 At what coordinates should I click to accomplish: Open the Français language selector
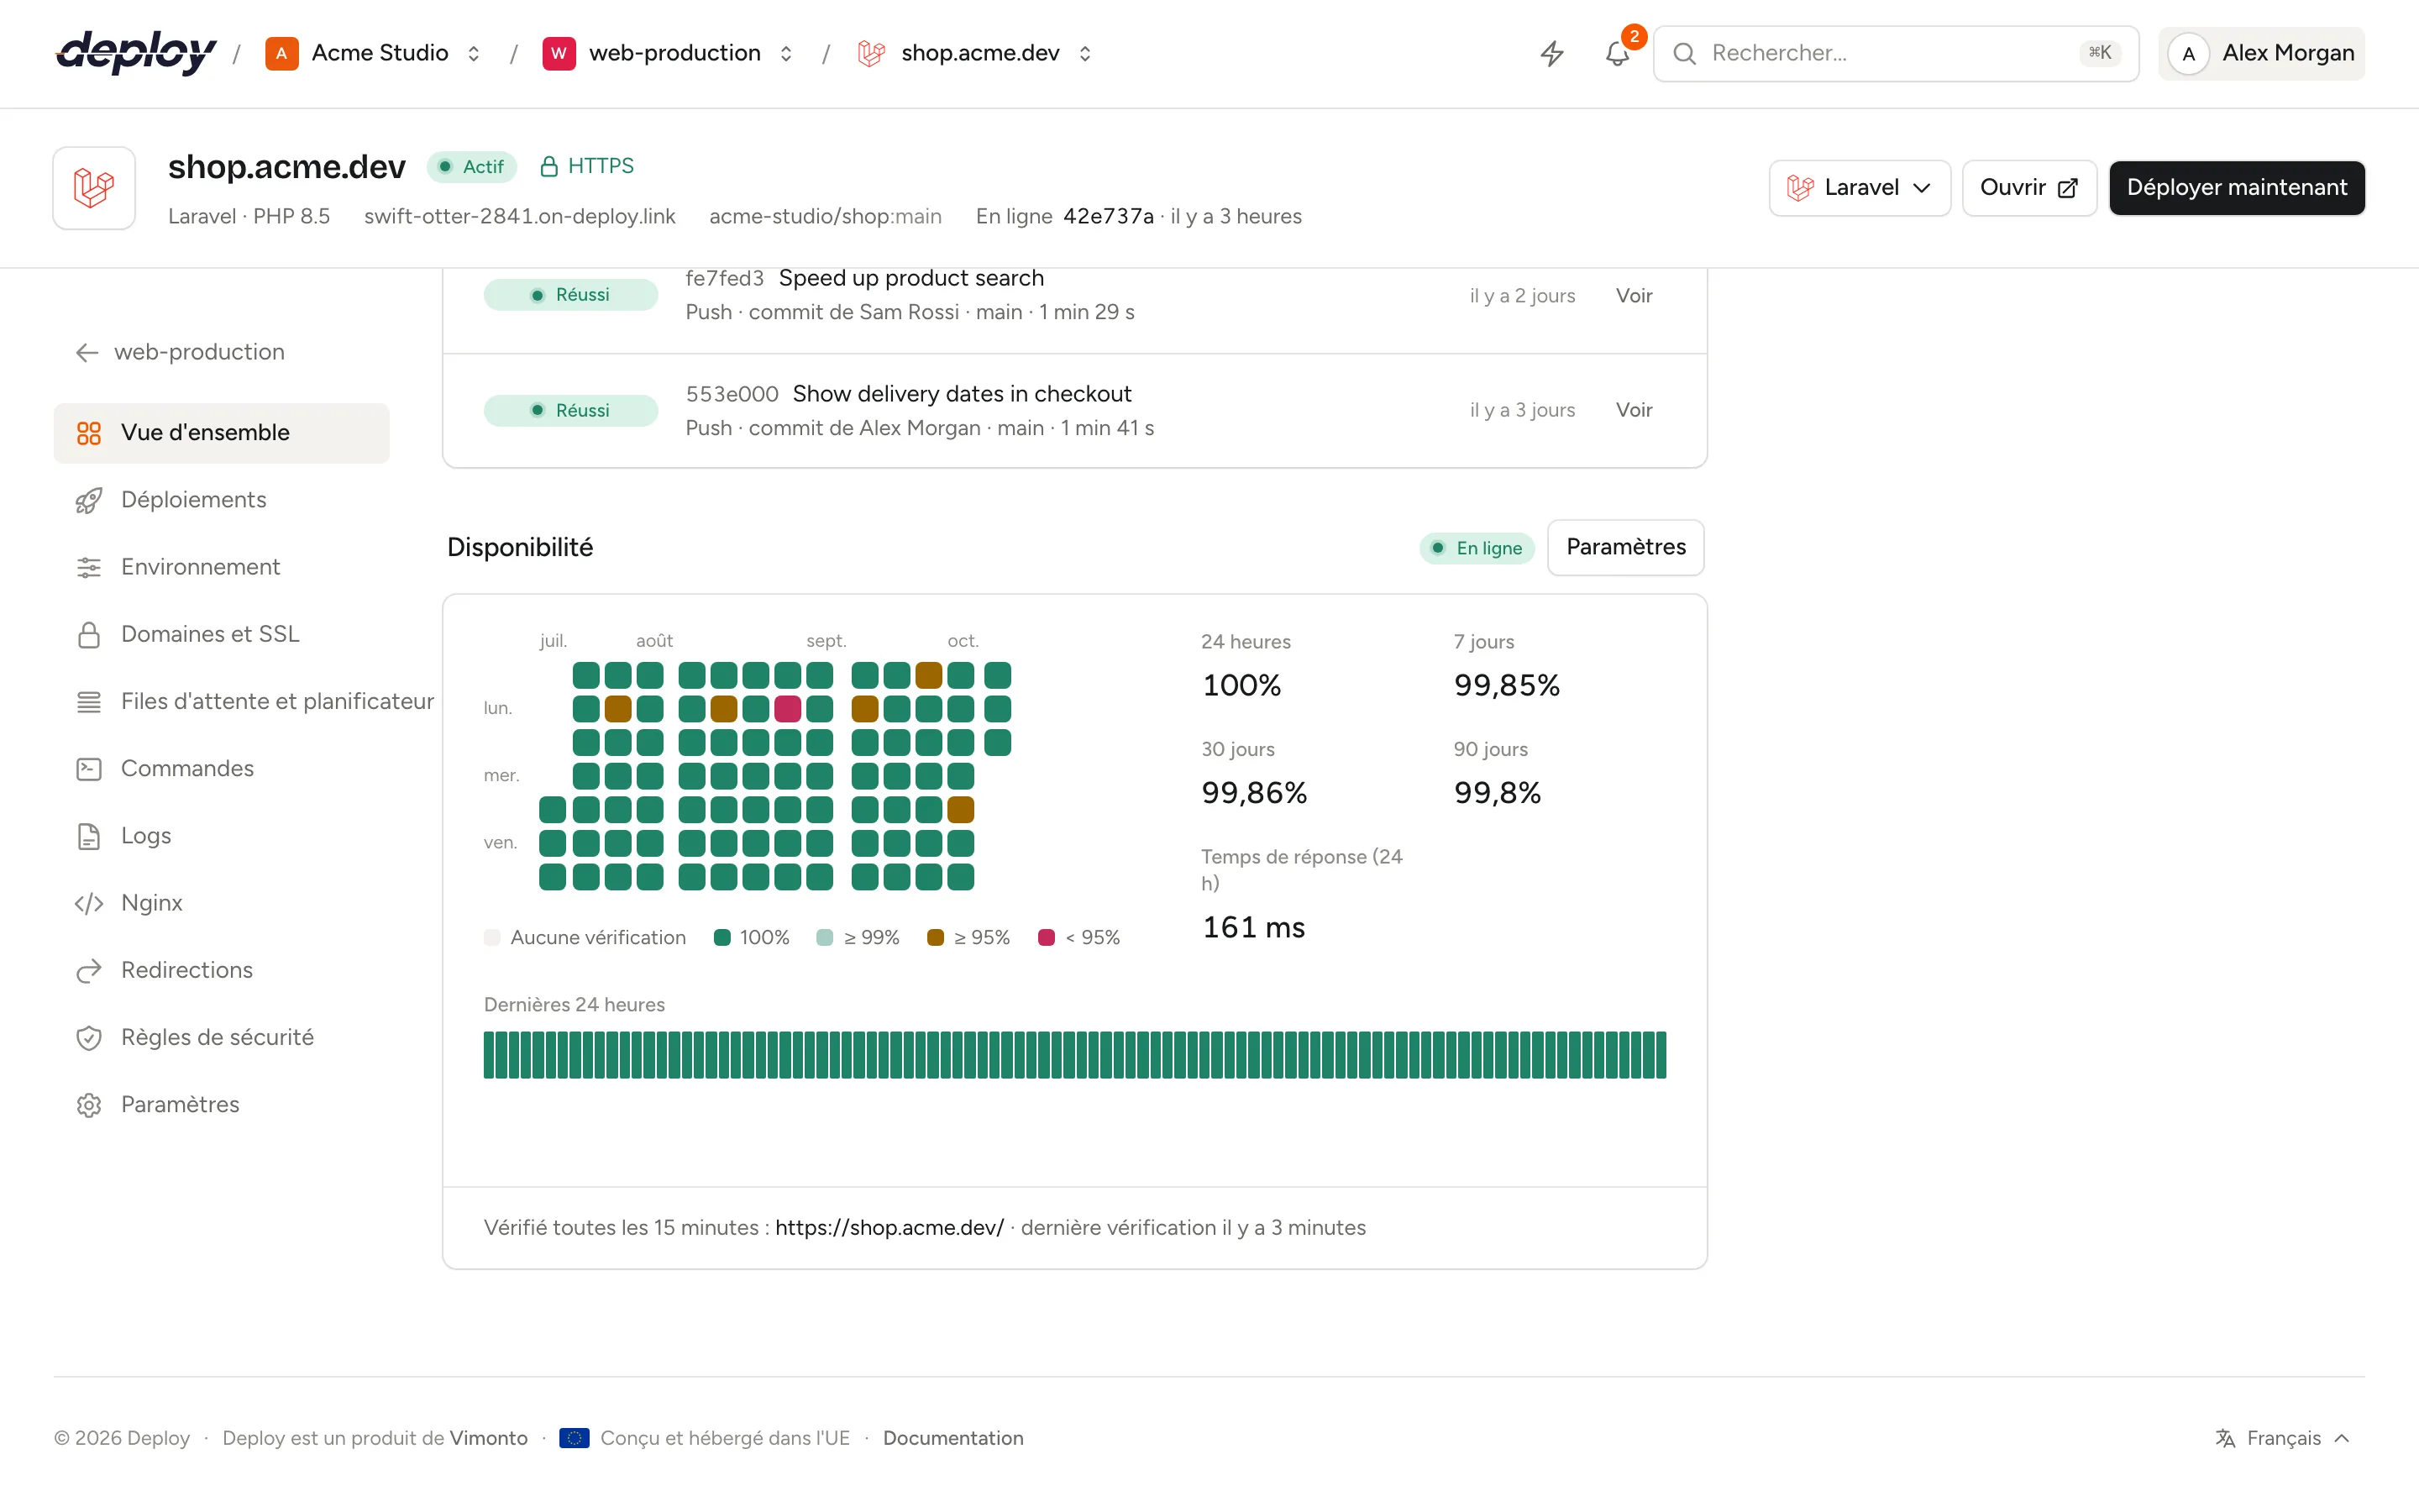pyautogui.click(x=2283, y=1438)
